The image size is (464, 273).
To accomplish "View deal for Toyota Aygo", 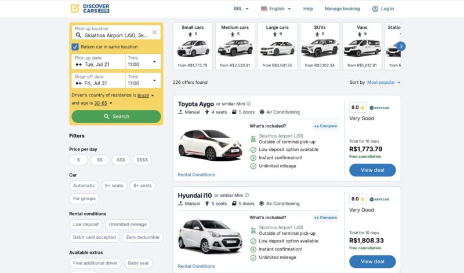I will (x=372, y=170).
